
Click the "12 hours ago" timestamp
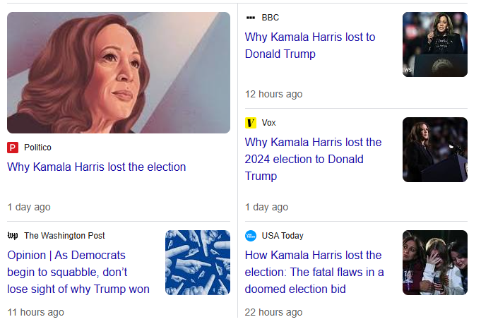(273, 94)
